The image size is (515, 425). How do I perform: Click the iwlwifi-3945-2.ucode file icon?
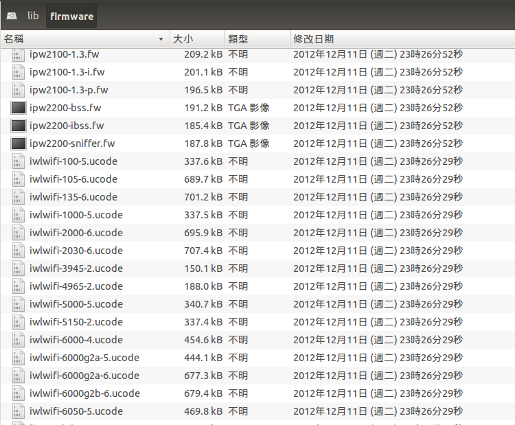pos(18,268)
